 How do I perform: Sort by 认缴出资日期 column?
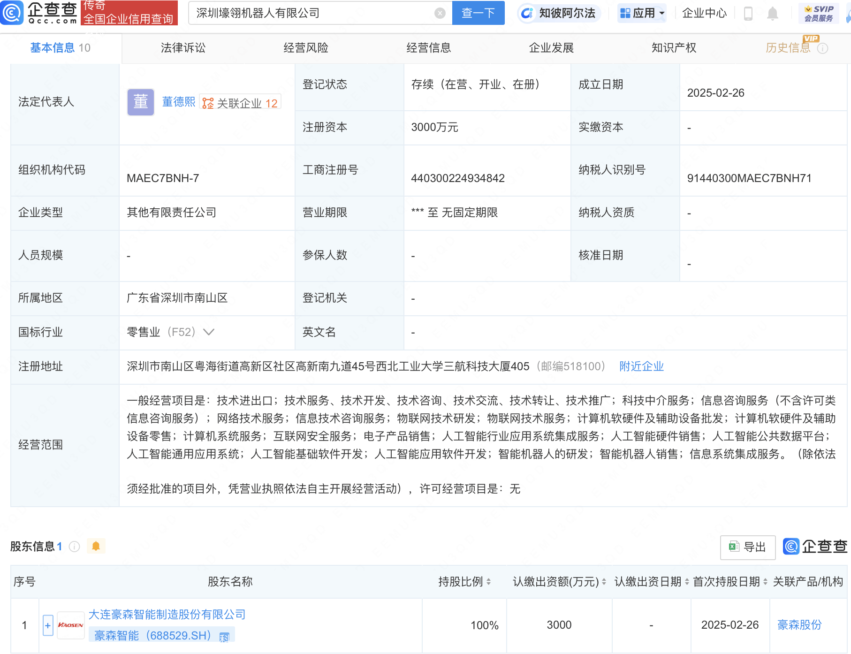(687, 582)
